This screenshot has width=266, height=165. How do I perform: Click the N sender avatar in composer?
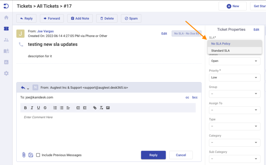35,87
